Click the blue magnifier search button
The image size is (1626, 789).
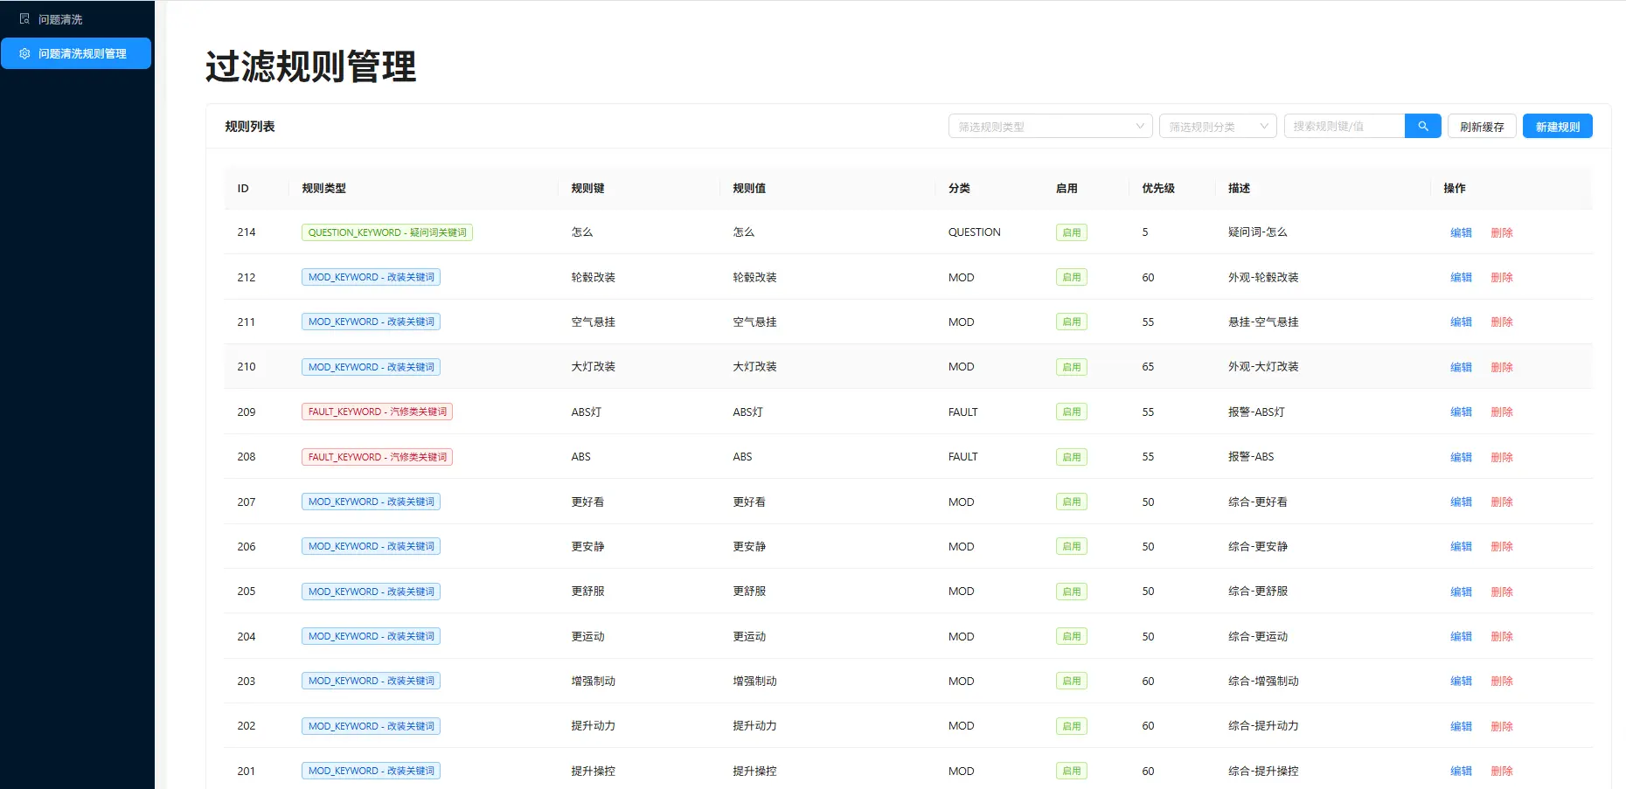tap(1422, 125)
